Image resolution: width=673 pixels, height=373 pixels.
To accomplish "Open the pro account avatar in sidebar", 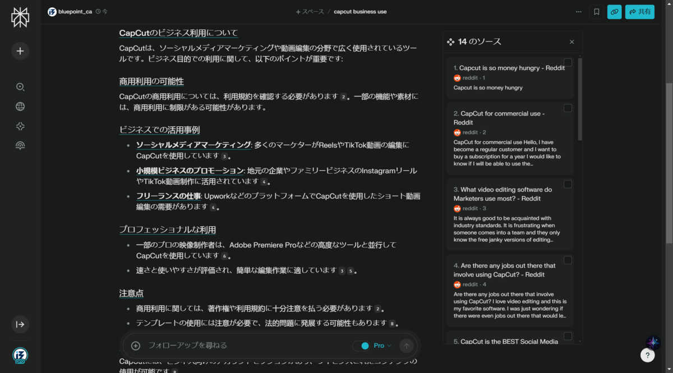I will [x=20, y=356].
